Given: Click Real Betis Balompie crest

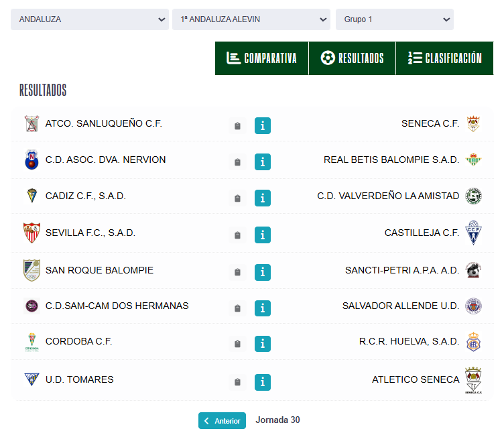Looking at the screenshot, I should click(473, 160).
